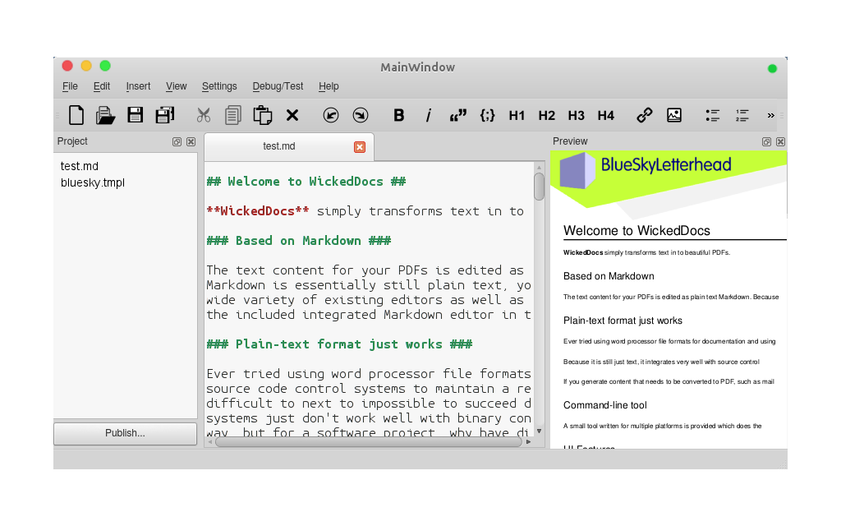The height and width of the screenshot is (526, 841).
Task: Click the Publish... button
Action: tap(125, 433)
